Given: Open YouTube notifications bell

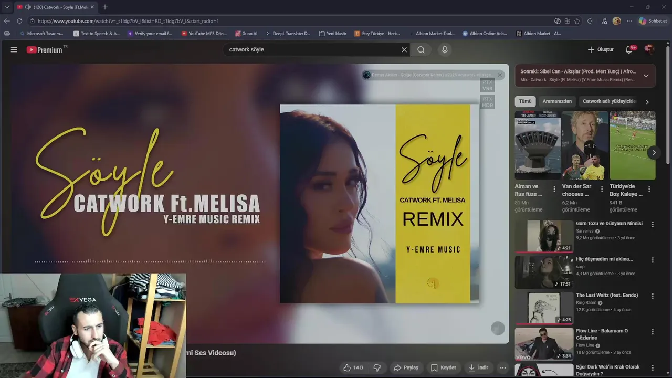Looking at the screenshot, I should pos(629,49).
